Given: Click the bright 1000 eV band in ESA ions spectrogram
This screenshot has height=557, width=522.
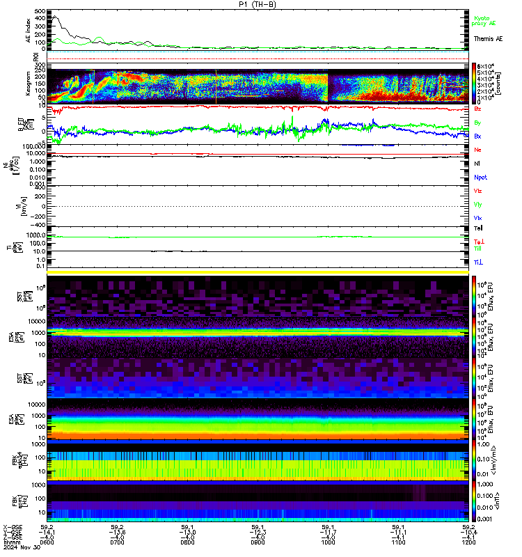Looking at the screenshot, I should click(258, 333).
